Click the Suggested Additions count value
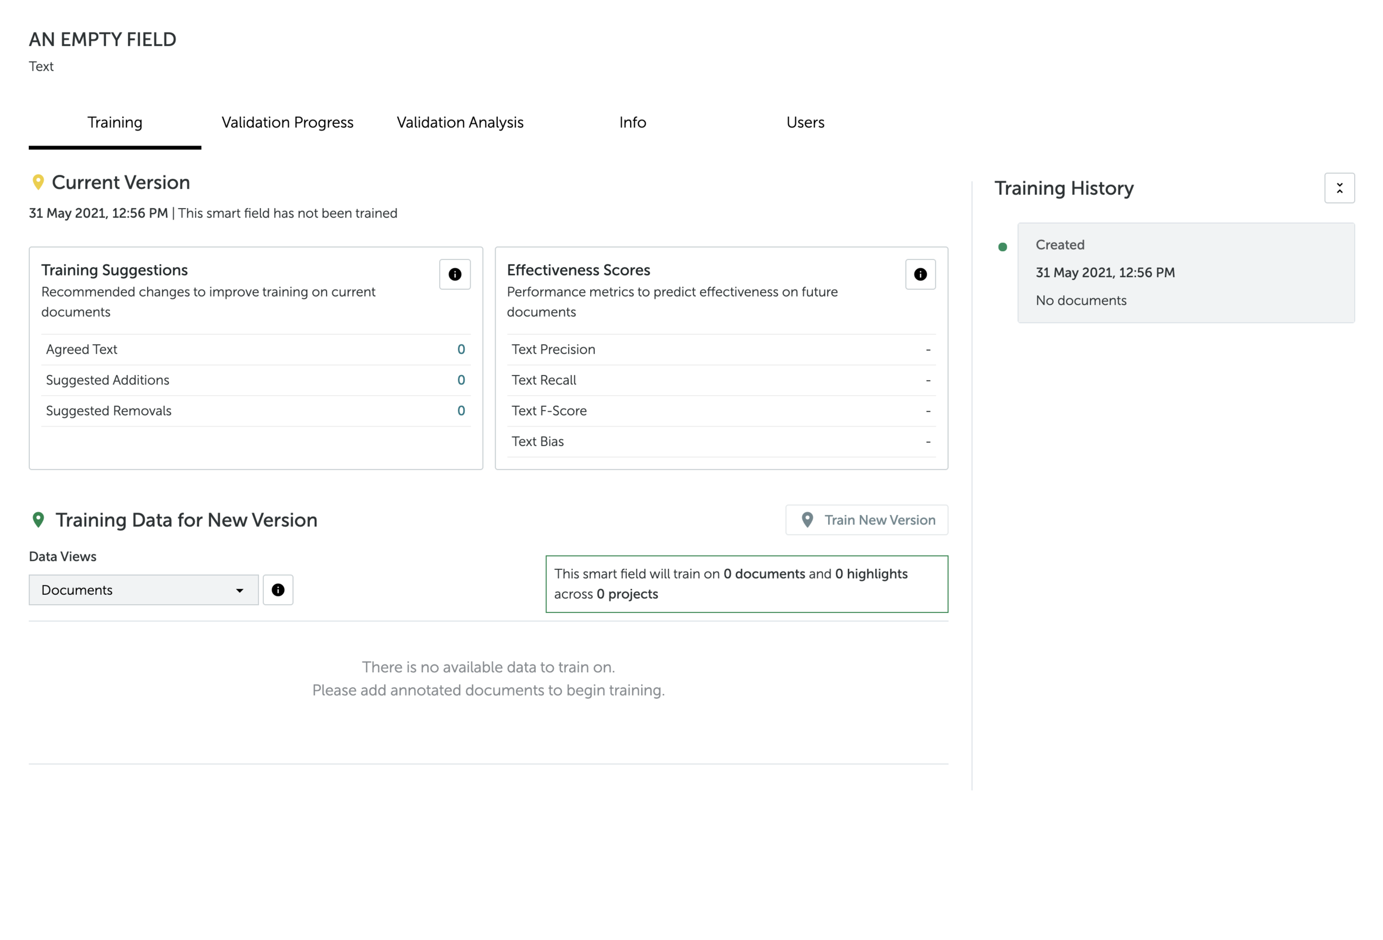This screenshot has width=1383, height=940. [x=461, y=380]
